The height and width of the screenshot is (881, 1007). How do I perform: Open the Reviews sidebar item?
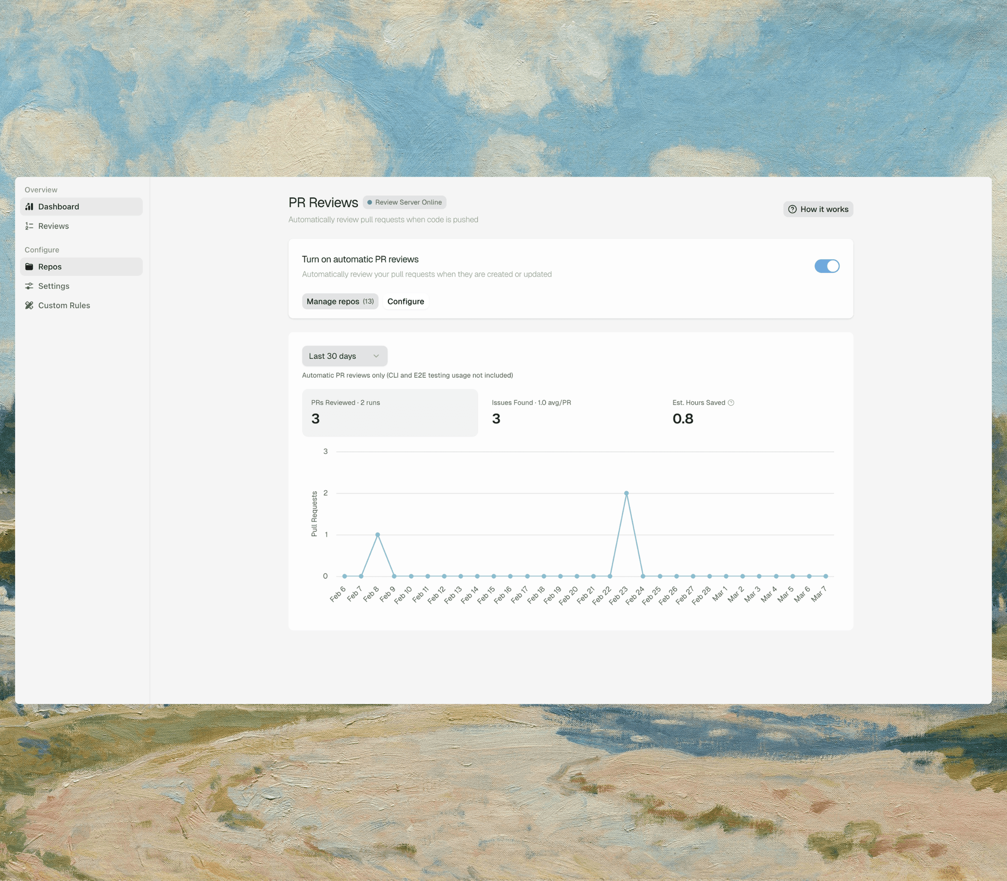(x=54, y=226)
